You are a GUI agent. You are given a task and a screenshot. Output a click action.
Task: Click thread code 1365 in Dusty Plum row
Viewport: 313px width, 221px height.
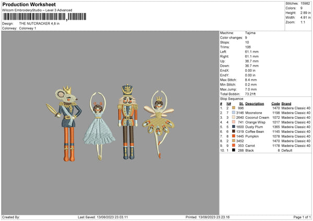point(276,127)
